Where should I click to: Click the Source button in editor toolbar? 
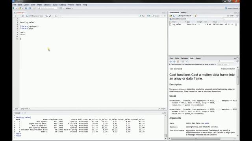(x=156, y=16)
